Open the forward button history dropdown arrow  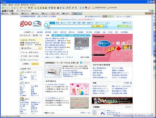pos(9,8)
